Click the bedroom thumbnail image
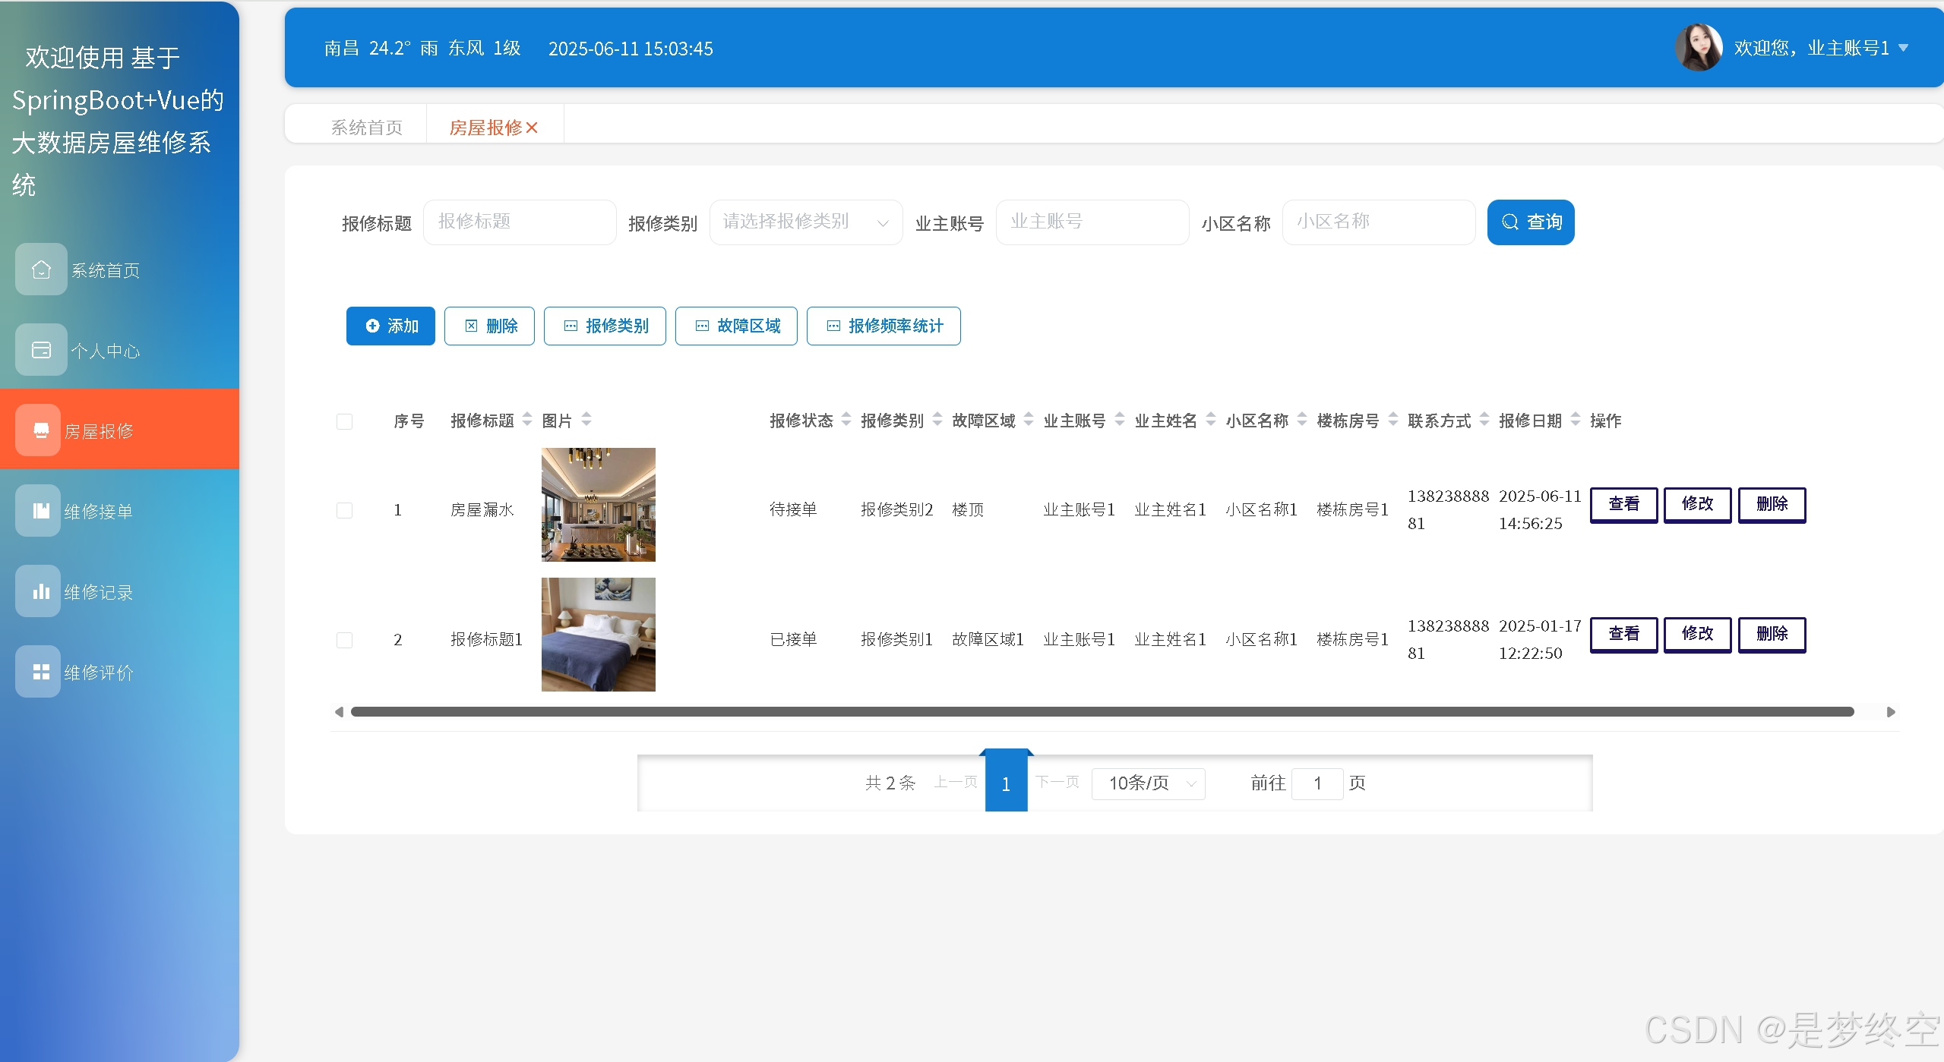The image size is (1944, 1062). (598, 635)
